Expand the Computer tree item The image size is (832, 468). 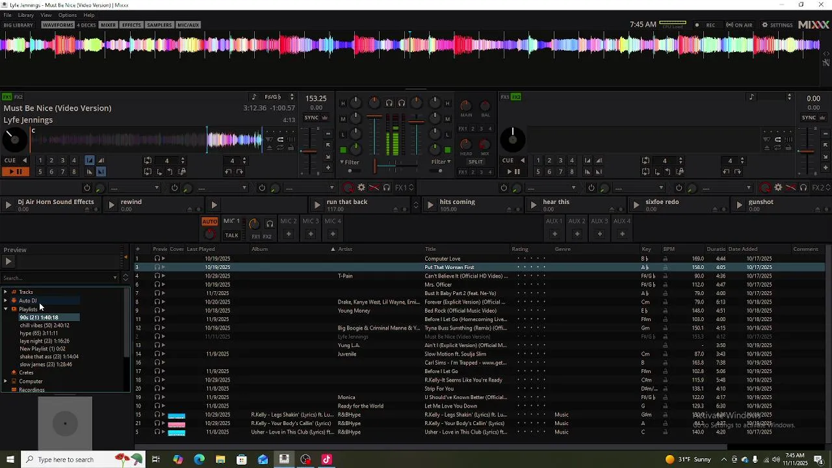[x=6, y=382]
